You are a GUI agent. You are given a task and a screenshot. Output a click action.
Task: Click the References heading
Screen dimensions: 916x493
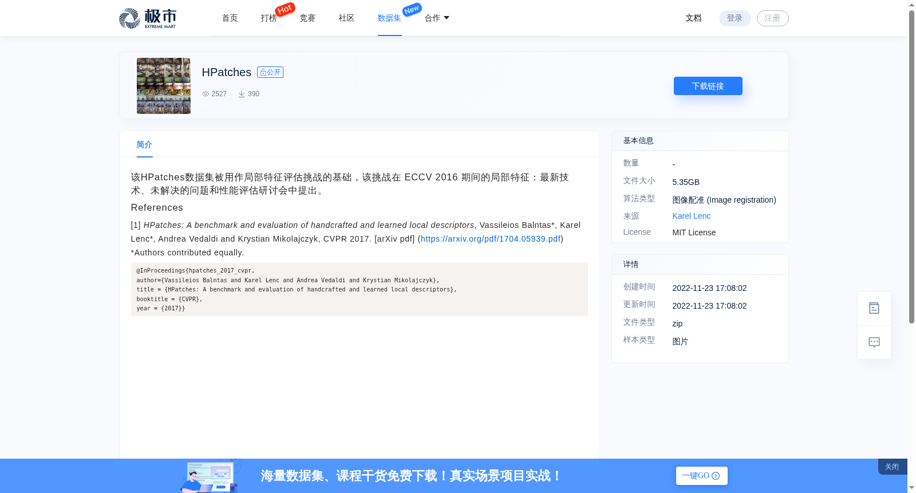coord(157,208)
